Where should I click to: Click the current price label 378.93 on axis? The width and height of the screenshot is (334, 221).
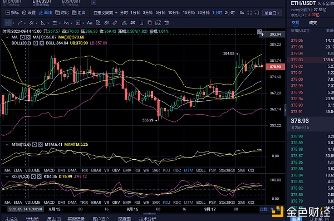(x=275, y=67)
